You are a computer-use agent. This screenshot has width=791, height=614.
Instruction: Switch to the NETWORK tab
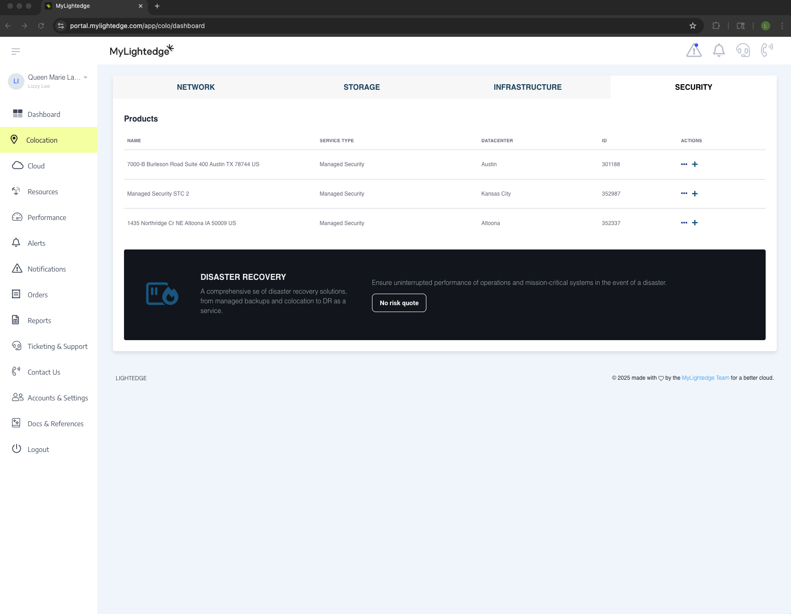pyautogui.click(x=196, y=87)
